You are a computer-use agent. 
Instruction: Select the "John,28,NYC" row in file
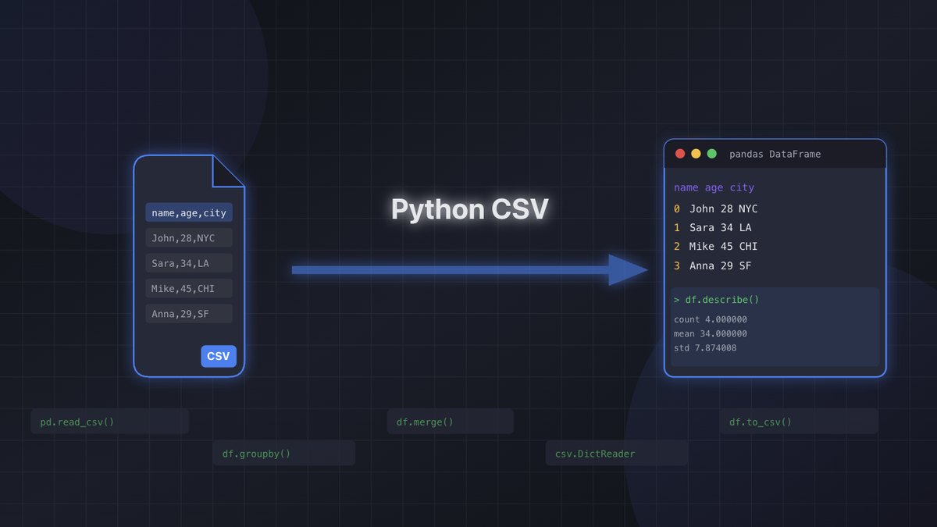tap(189, 238)
